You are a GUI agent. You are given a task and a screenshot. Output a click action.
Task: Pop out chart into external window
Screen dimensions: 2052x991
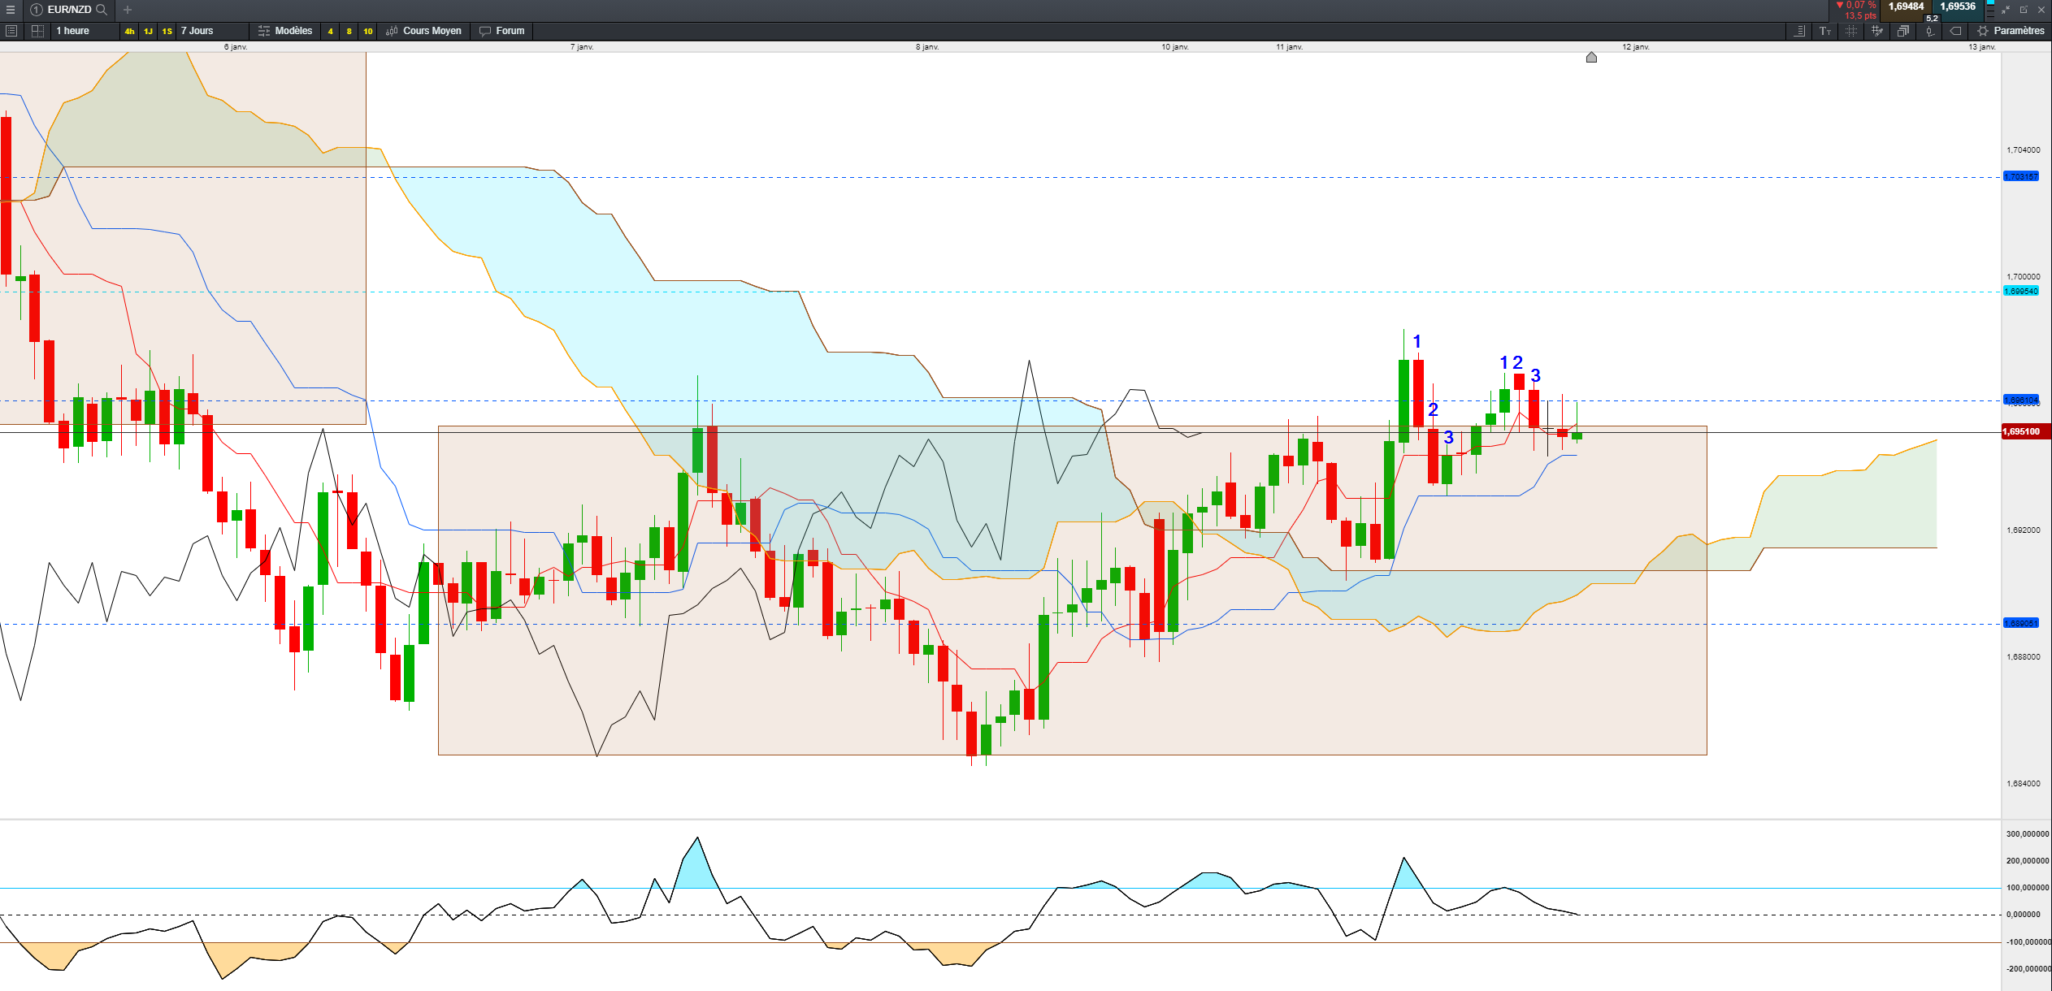tap(2024, 10)
